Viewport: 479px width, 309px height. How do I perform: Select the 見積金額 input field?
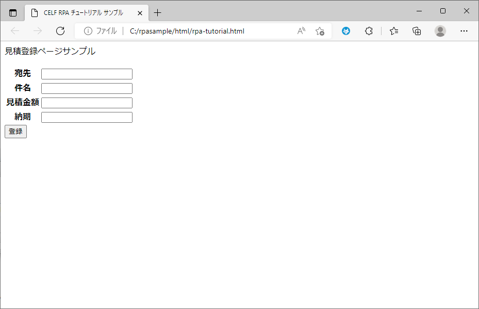coord(87,103)
